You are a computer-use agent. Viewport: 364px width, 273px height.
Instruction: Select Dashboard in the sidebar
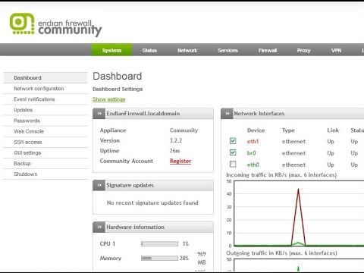45,77
